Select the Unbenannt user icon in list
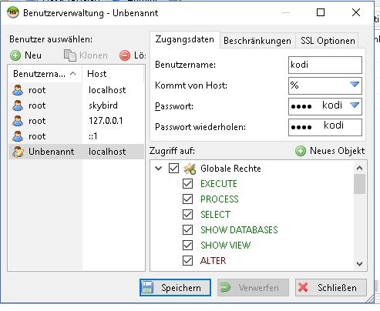 18,152
